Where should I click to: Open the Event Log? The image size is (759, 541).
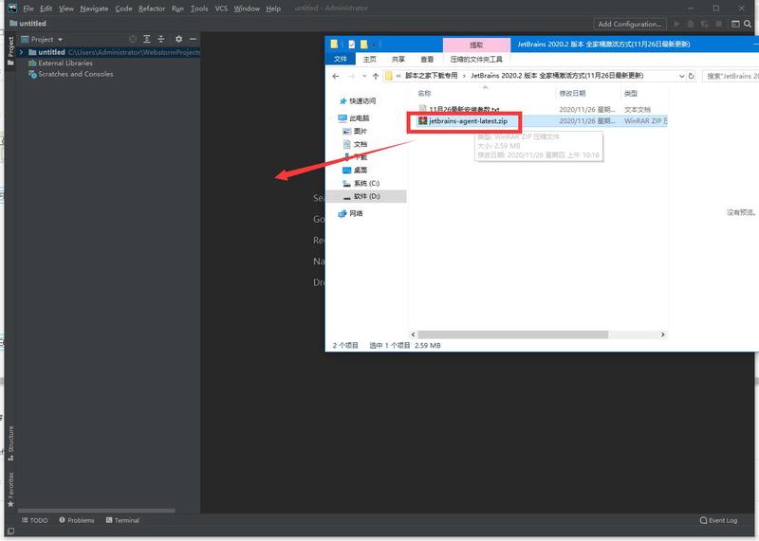[718, 520]
